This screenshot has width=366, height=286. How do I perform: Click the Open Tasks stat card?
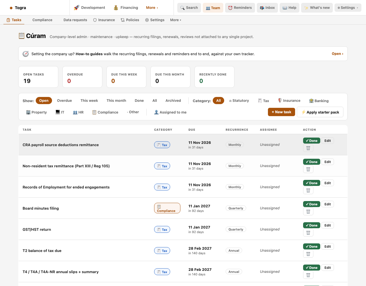tap(38, 77)
